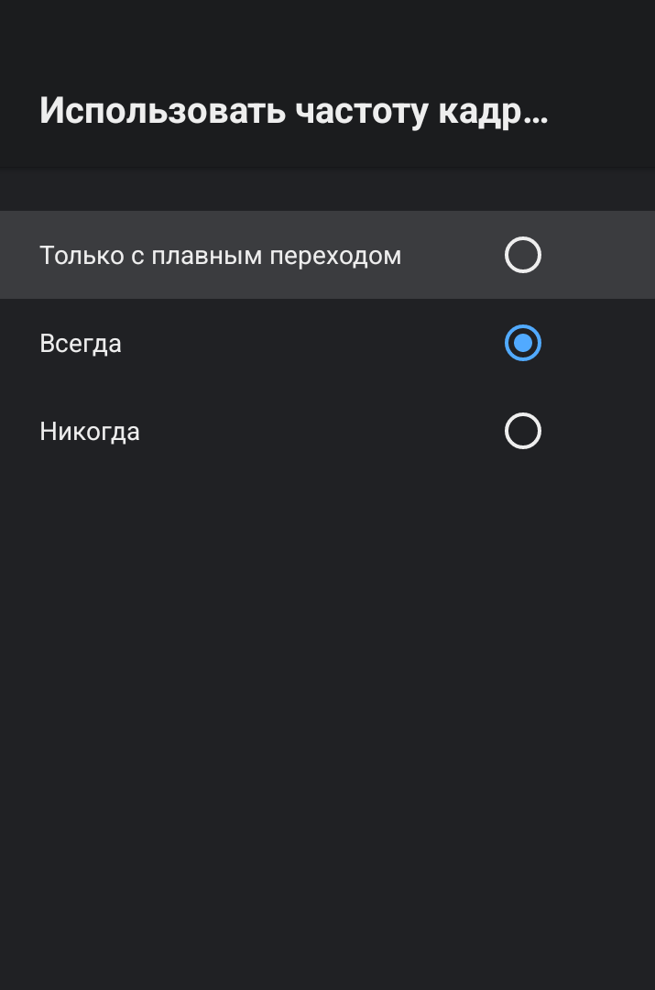Click the selected 'Всегда' radio button

[522, 343]
